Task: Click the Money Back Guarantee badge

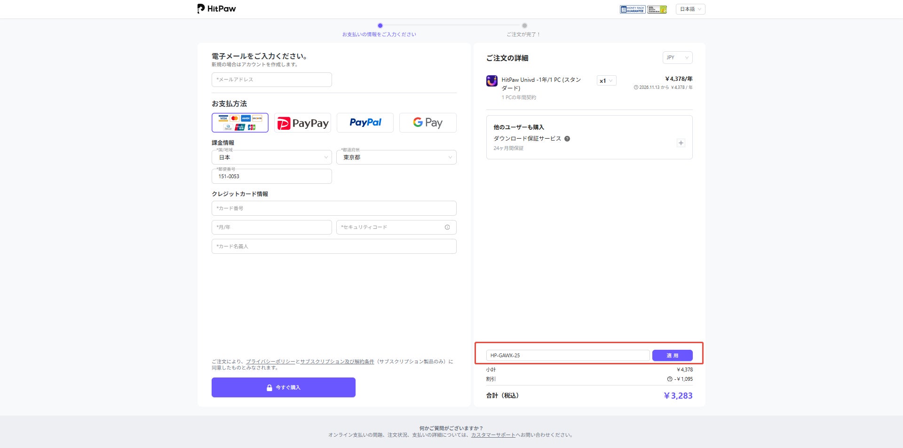Action: [x=633, y=9]
